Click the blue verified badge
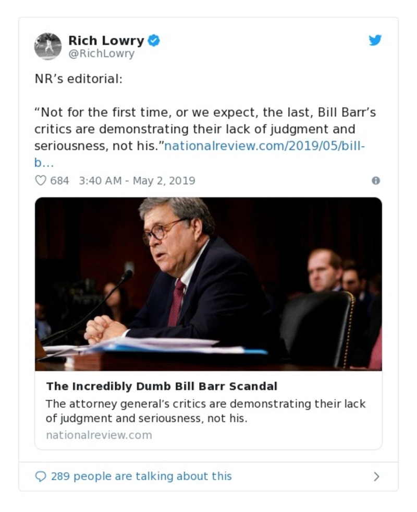This screenshot has height=512, width=417. [x=154, y=40]
